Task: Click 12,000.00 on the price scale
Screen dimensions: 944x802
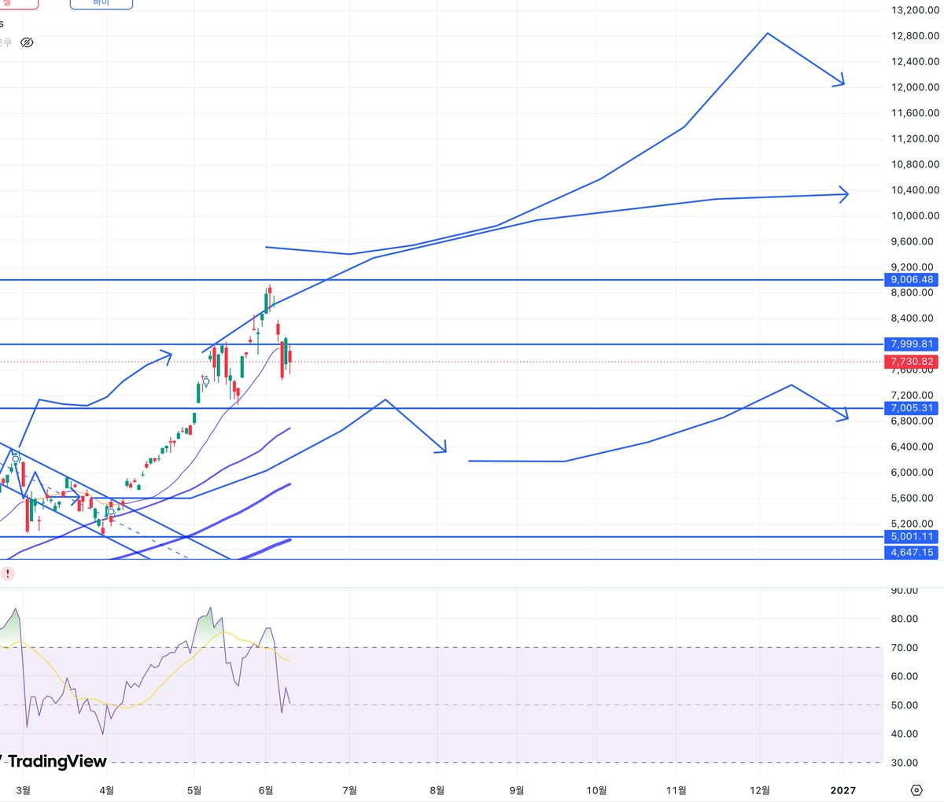Action: coord(915,87)
